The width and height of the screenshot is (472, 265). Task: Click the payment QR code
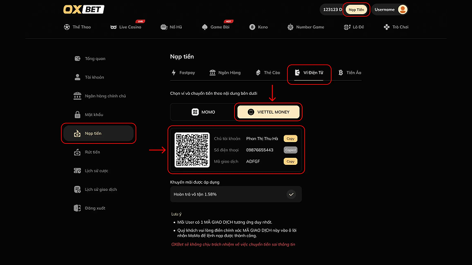click(x=192, y=150)
